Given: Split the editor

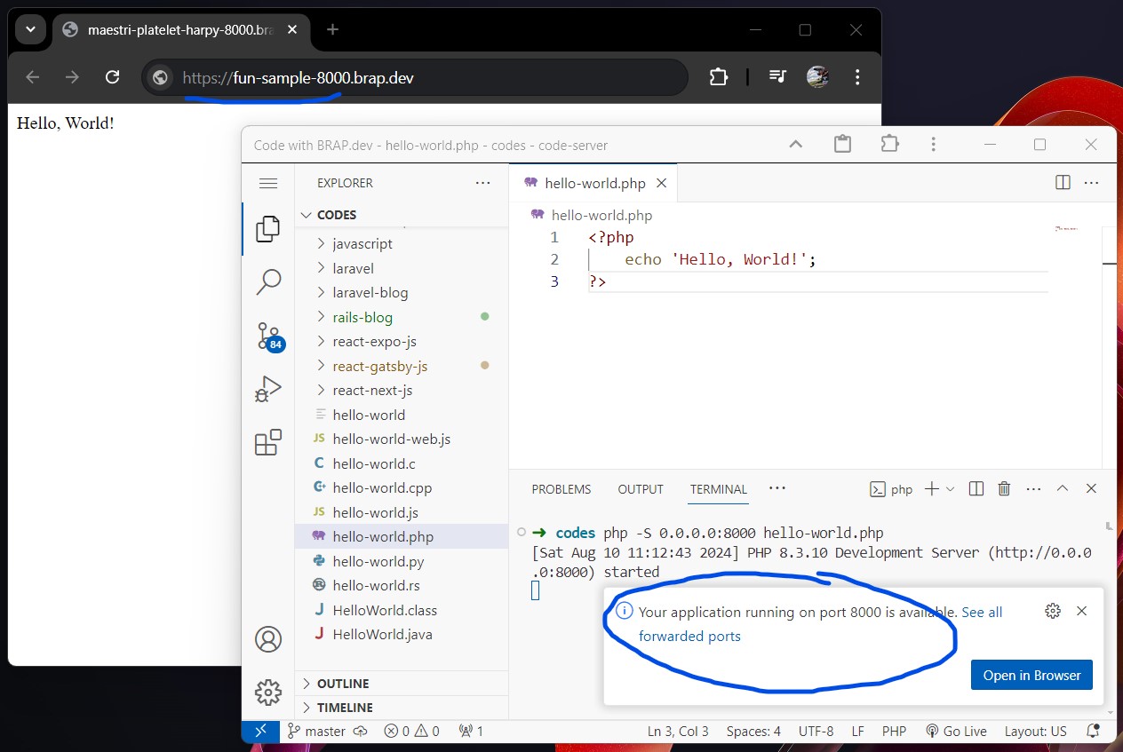Looking at the screenshot, I should 1063,182.
